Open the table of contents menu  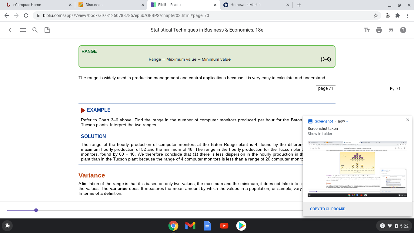click(x=23, y=30)
